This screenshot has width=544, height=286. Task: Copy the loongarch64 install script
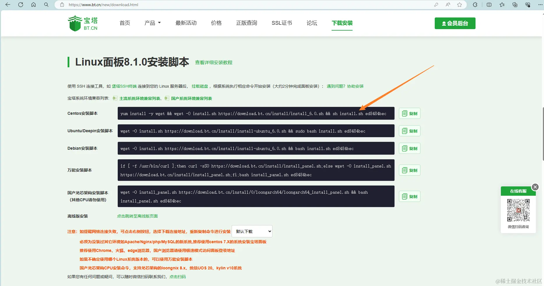(410, 197)
